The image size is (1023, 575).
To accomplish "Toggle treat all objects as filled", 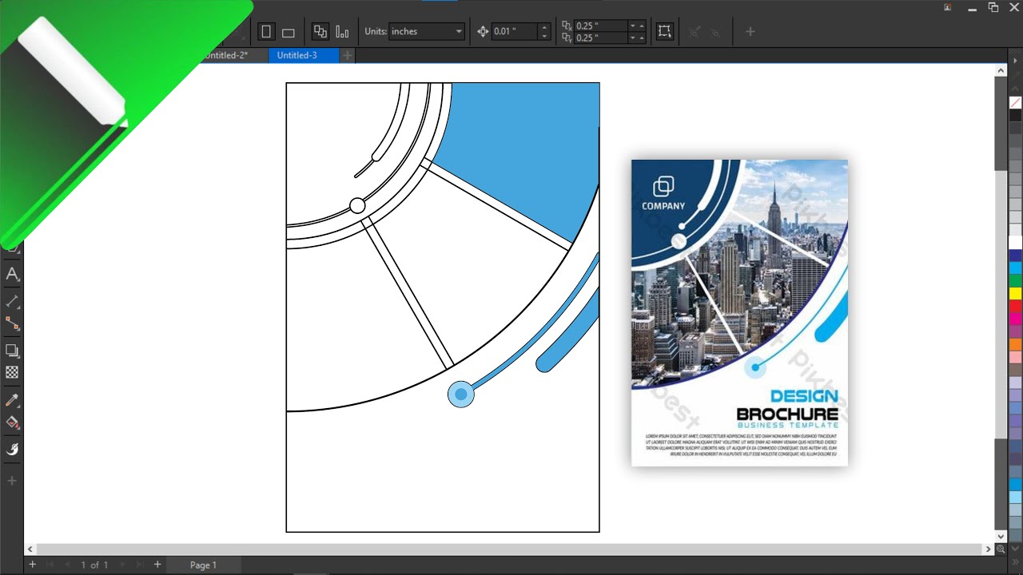I will point(664,32).
